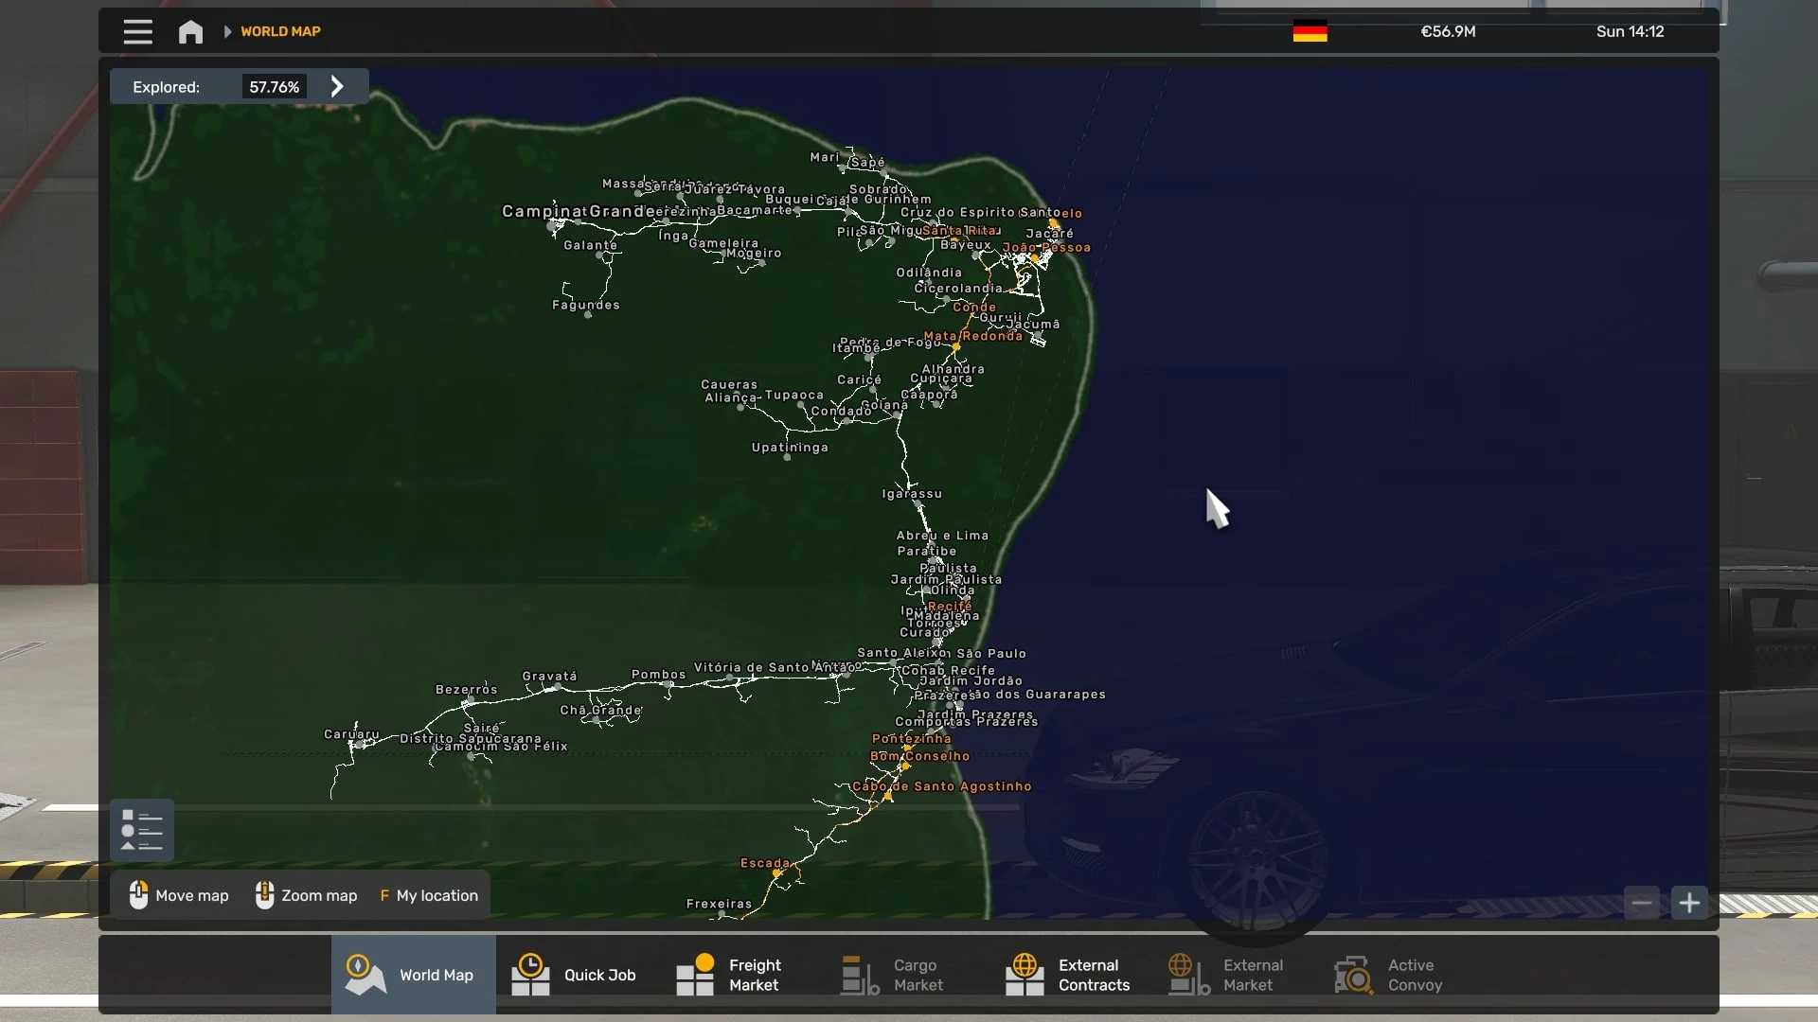Open the map legend list icon
The height and width of the screenshot is (1022, 1818).
click(142, 830)
